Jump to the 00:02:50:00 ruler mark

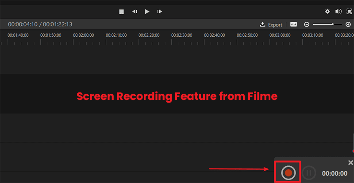[247, 35]
